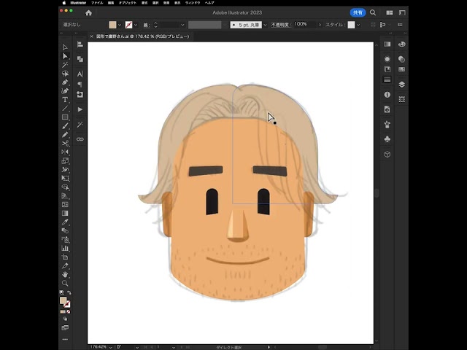Open the Actions panel play icon

point(80,109)
